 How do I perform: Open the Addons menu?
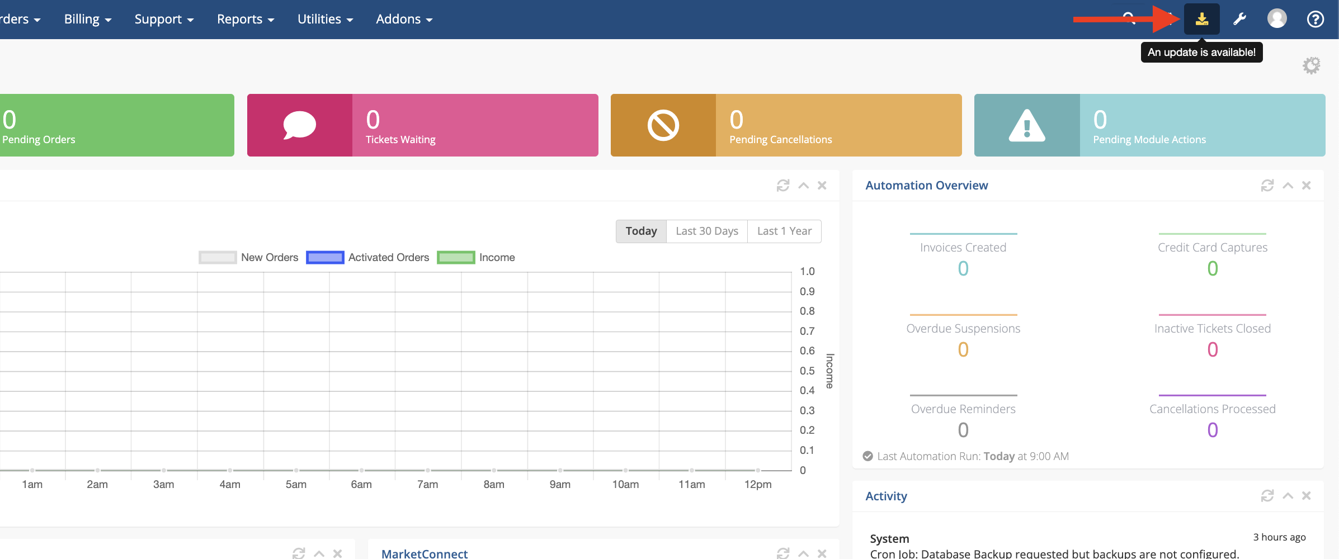[404, 20]
